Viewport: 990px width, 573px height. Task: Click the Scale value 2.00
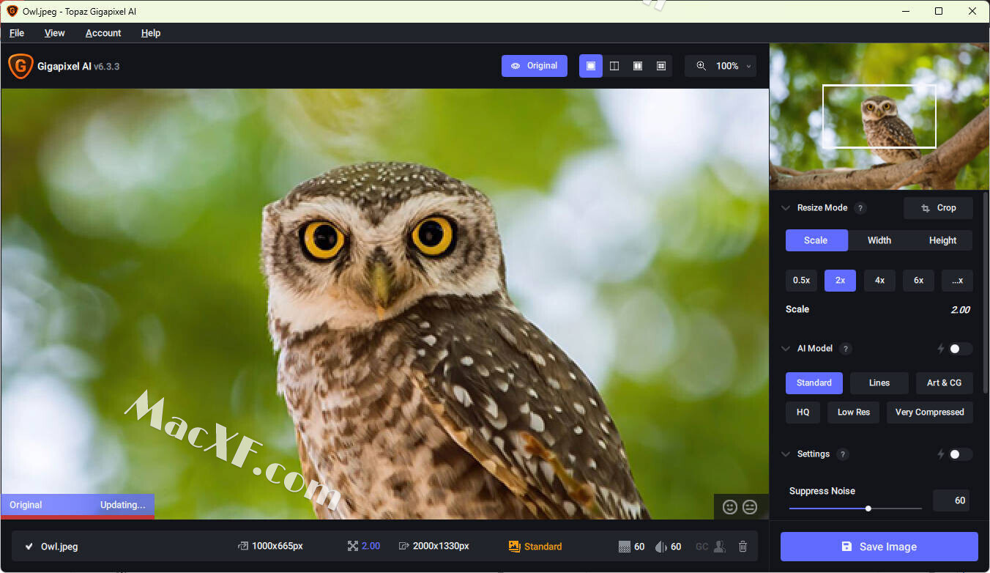tap(961, 310)
